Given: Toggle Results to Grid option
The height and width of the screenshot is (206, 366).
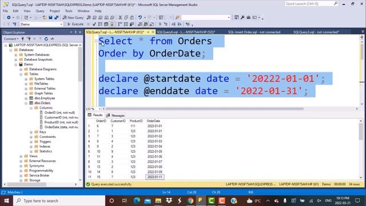Looking at the screenshot, I should pyautogui.click(x=146, y=24).
